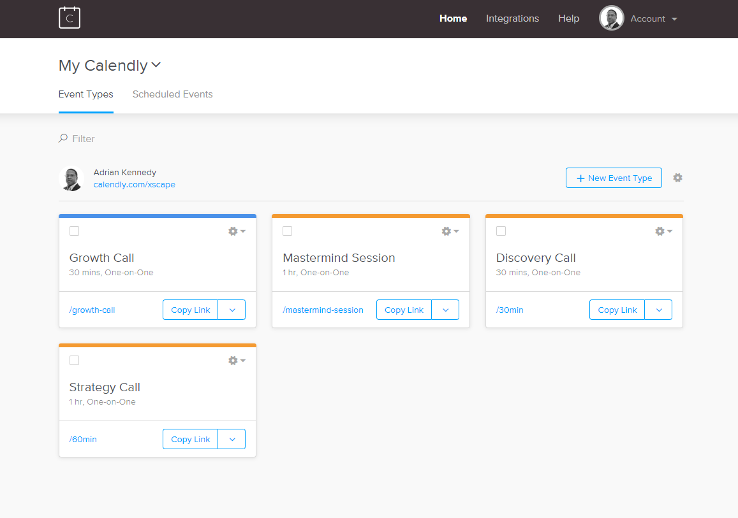Open the /60min link
The height and width of the screenshot is (518, 738).
point(83,439)
